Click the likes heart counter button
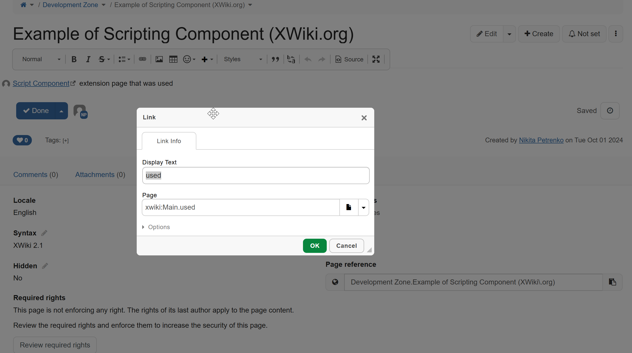This screenshot has width=632, height=353. click(x=22, y=140)
